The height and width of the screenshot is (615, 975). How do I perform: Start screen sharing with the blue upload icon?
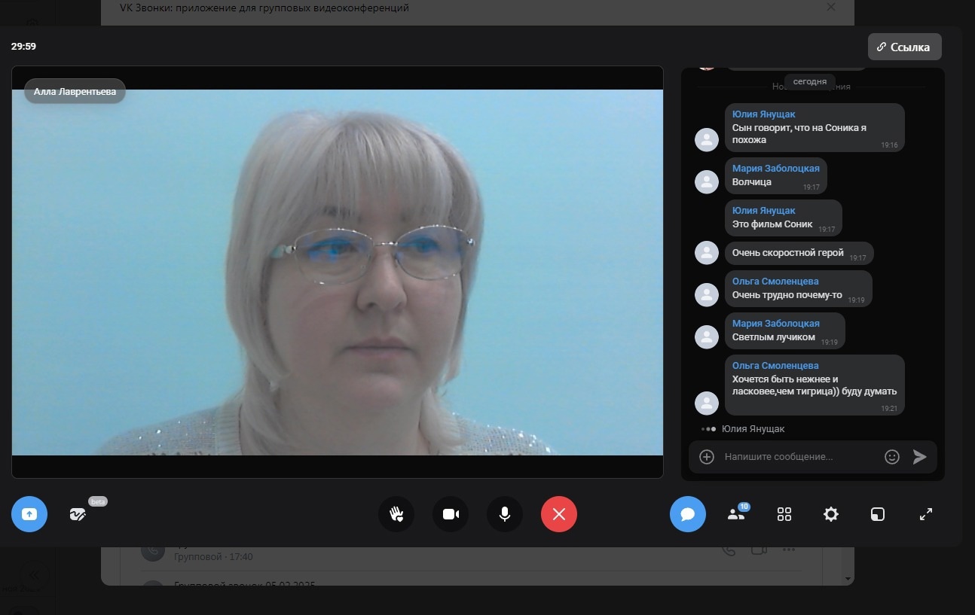point(29,514)
